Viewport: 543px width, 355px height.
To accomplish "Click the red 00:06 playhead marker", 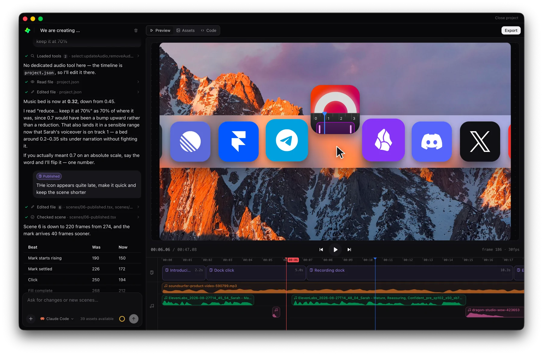I will pos(293,260).
